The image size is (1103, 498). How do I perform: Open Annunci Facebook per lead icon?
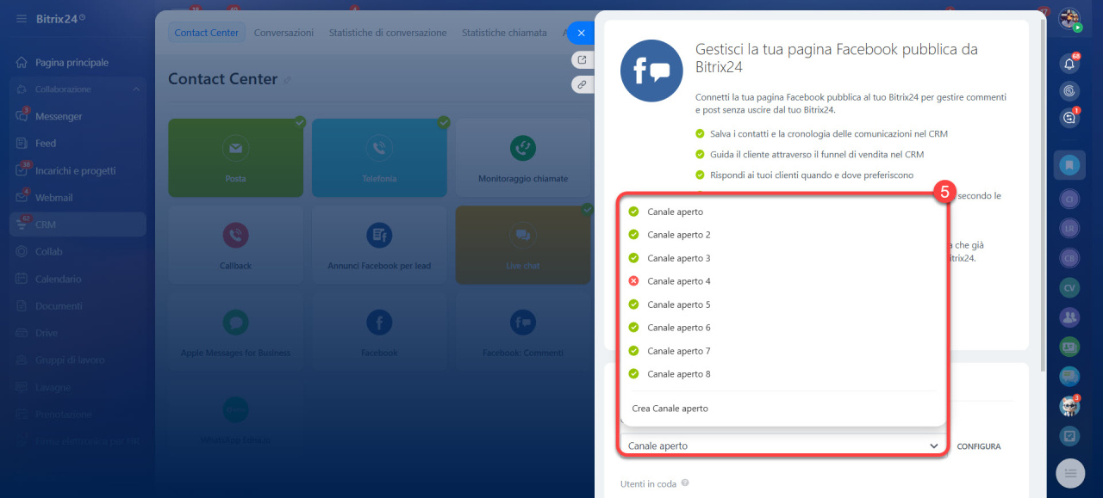[x=379, y=235]
